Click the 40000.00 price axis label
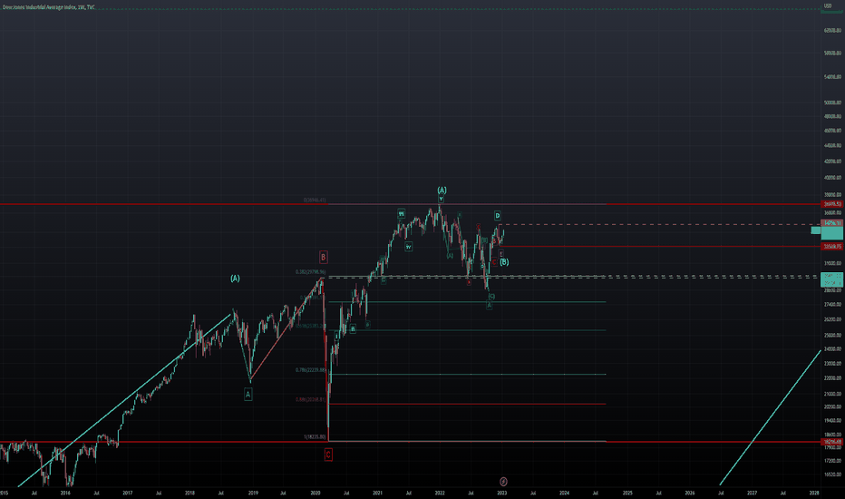This screenshot has width=845, height=499. (832, 178)
